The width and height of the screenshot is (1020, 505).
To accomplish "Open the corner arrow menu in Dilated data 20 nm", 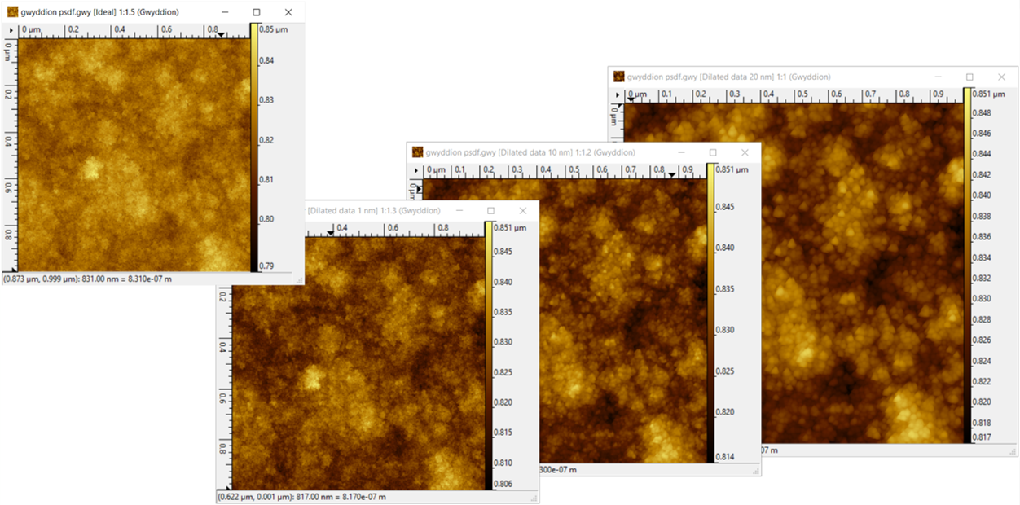I will click(x=617, y=95).
